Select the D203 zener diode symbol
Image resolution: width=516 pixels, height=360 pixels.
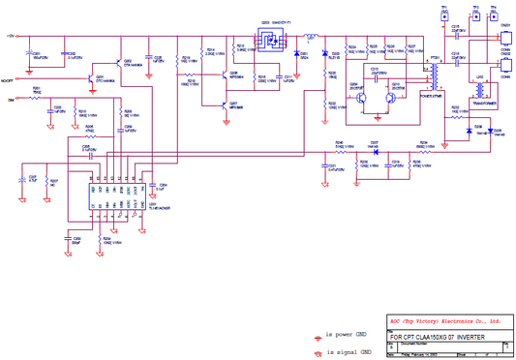[x=325, y=53]
